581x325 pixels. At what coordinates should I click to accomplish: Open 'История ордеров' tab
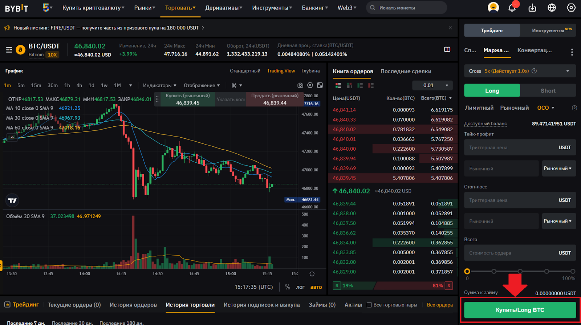tap(133, 305)
